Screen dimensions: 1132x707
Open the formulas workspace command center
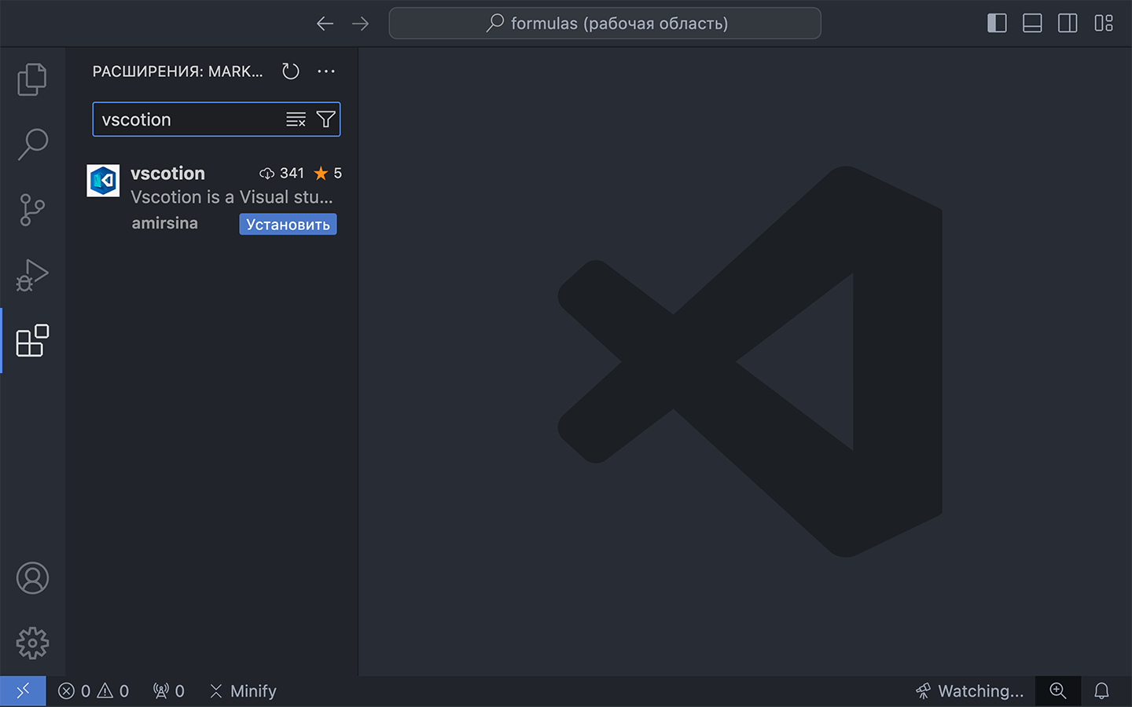click(x=605, y=24)
